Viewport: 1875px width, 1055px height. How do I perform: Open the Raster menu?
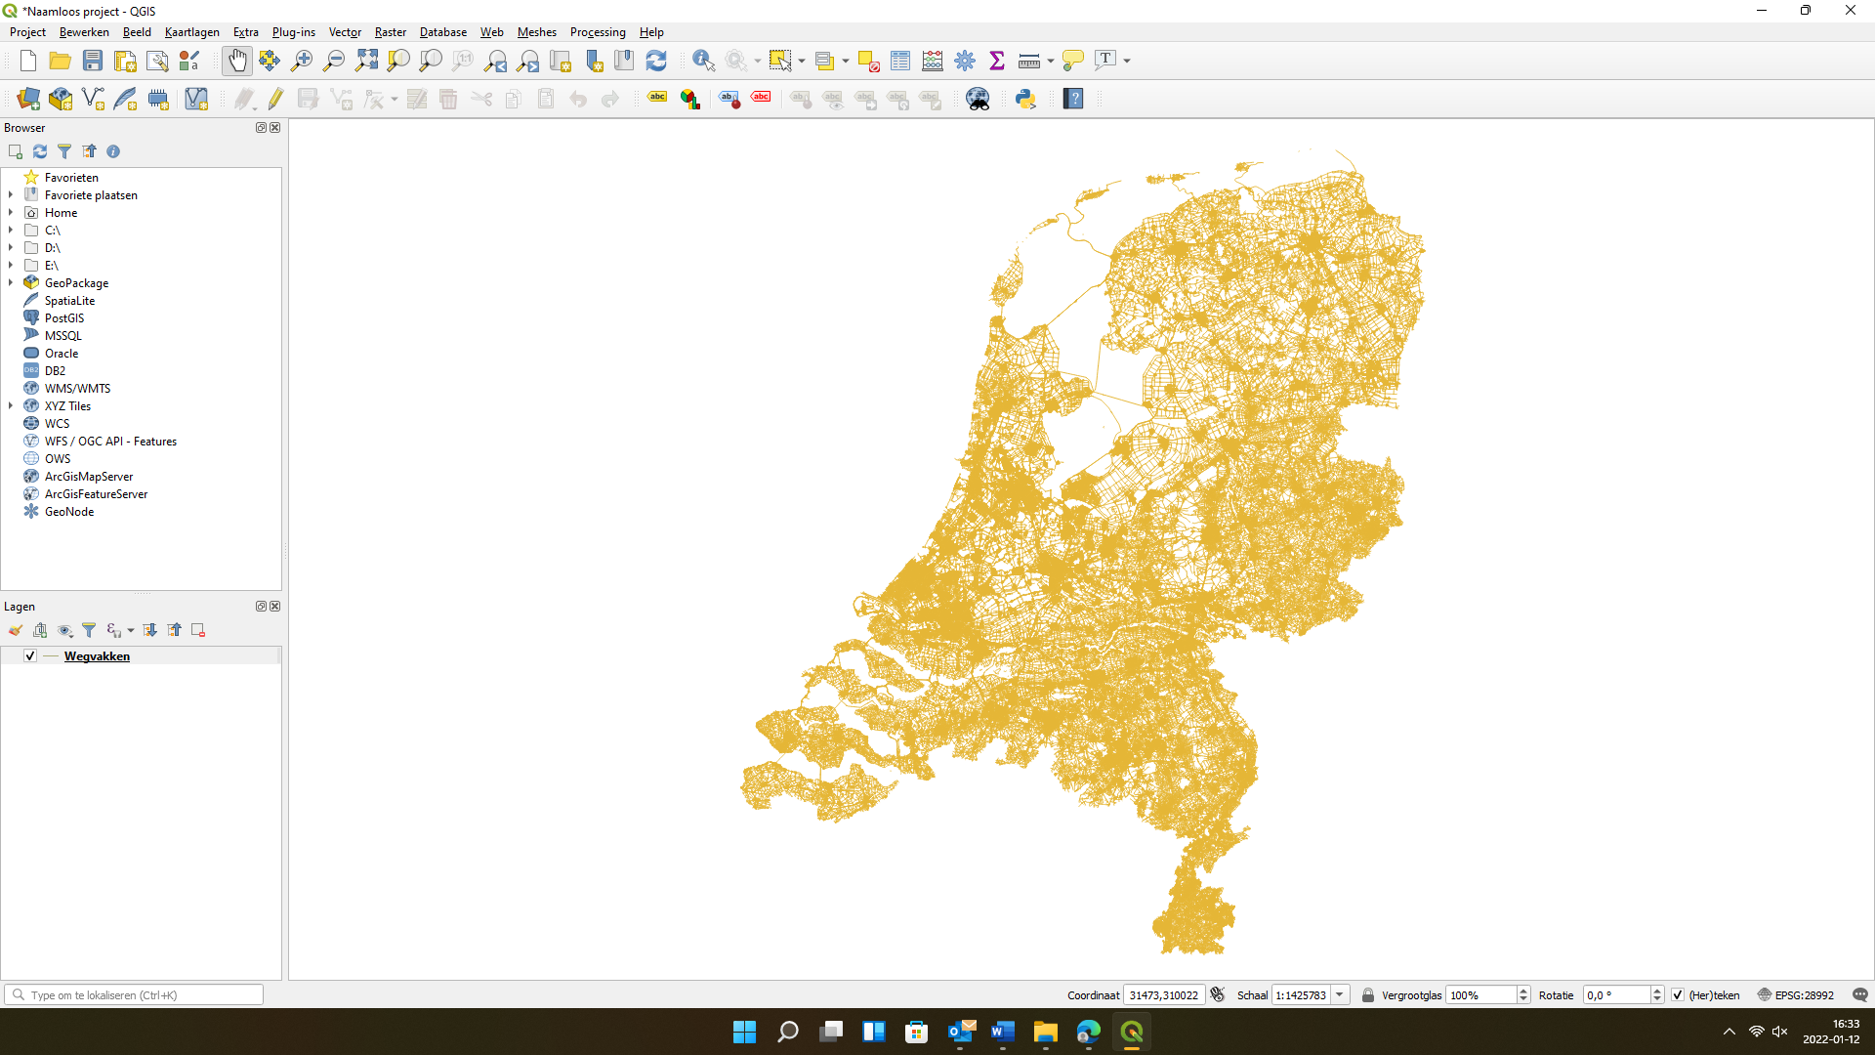coord(391,32)
